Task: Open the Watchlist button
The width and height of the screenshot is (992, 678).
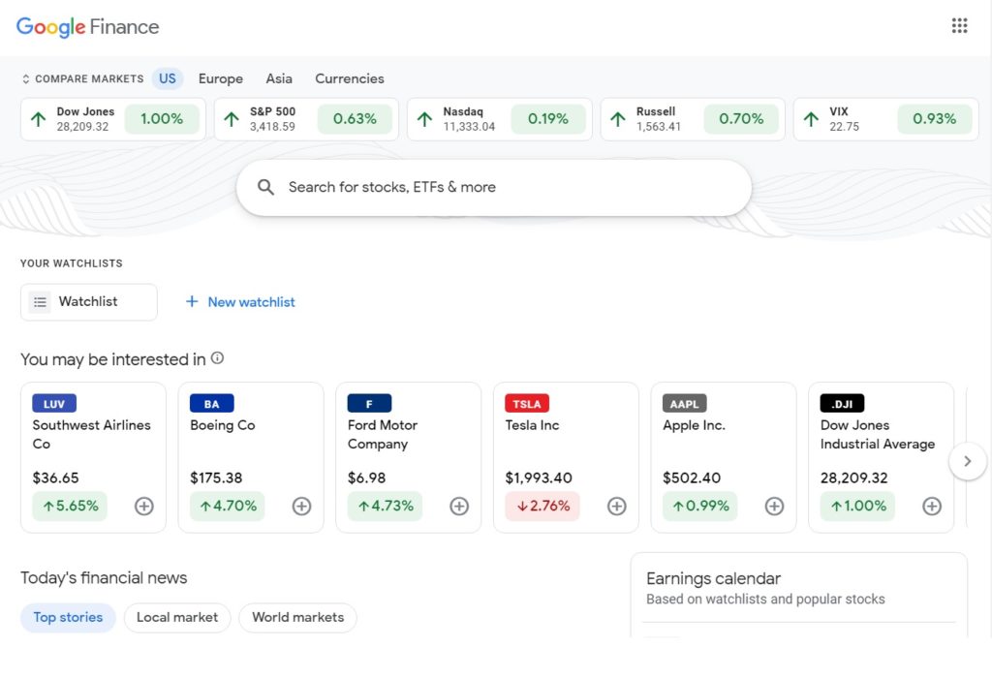Action: pos(89,301)
